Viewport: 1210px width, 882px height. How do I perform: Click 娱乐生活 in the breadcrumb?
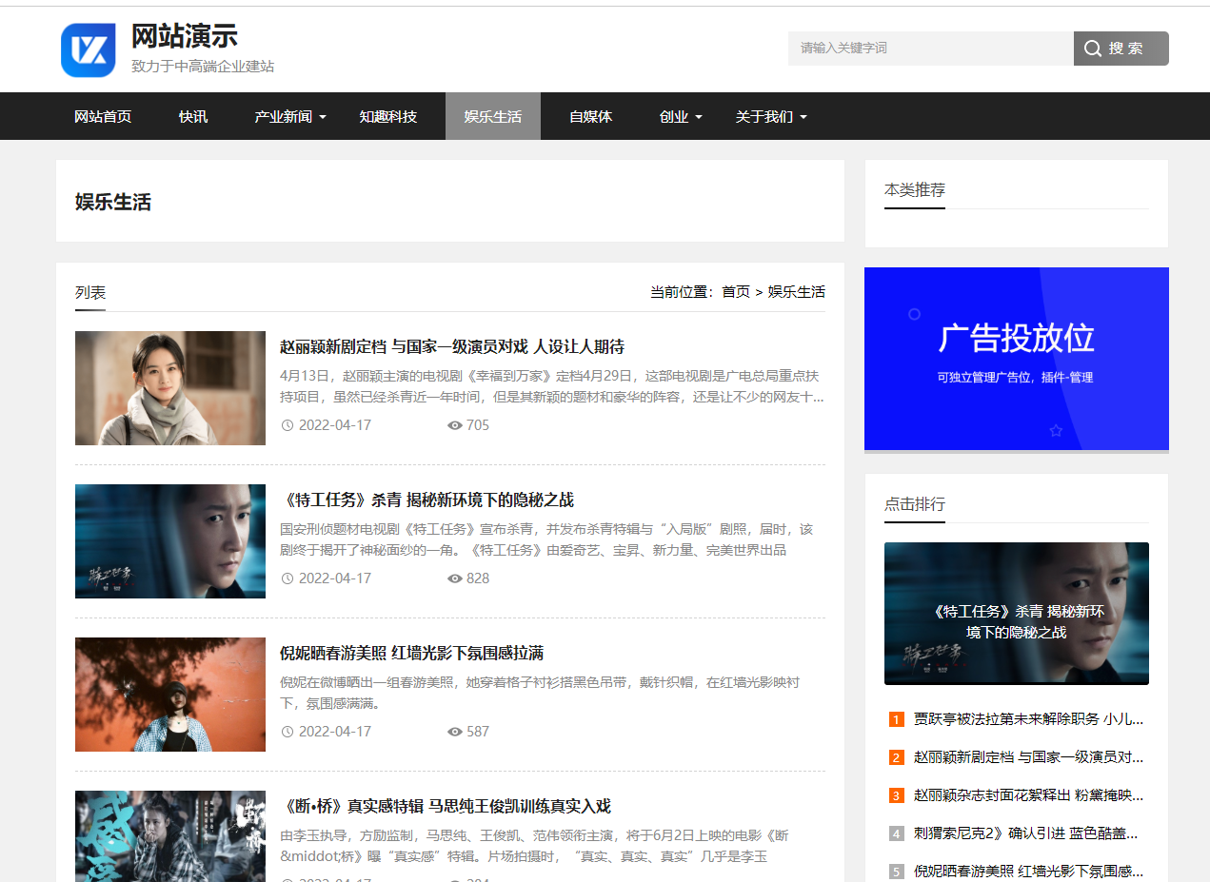pos(797,291)
